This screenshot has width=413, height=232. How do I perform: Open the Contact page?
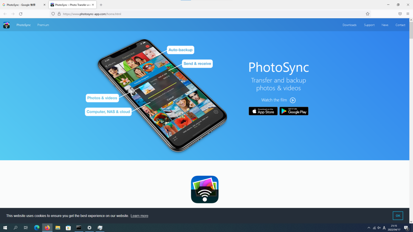pyautogui.click(x=400, y=25)
